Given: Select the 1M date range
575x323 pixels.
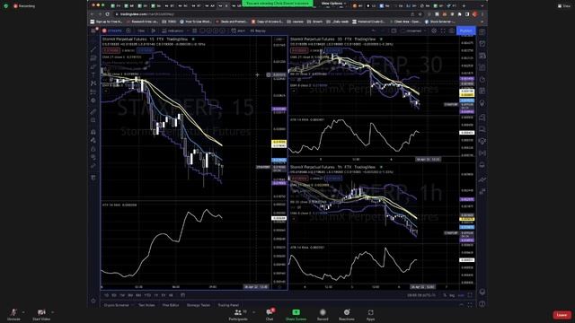Looking at the screenshot, I should click(122, 295).
